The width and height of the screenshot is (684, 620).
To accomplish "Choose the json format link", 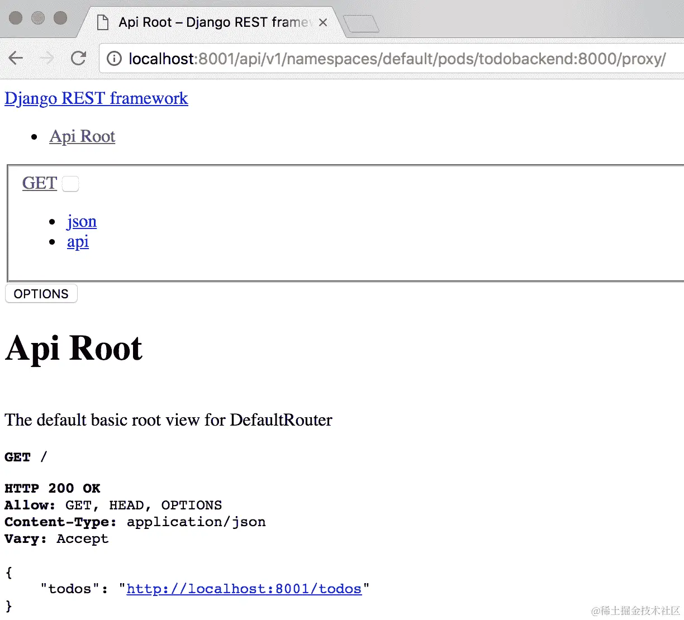I will tap(82, 222).
